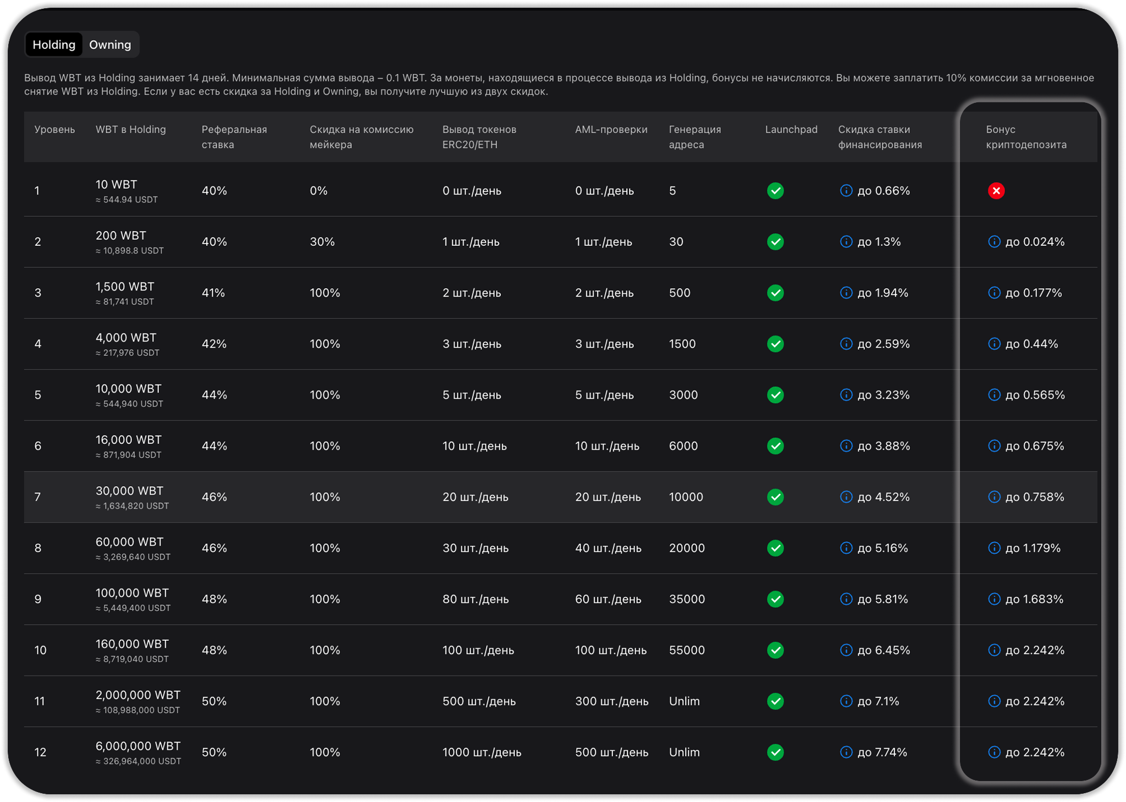The height and width of the screenshot is (802, 1126).
Task: Click info icon next to до 0.024%
Action: click(x=994, y=241)
